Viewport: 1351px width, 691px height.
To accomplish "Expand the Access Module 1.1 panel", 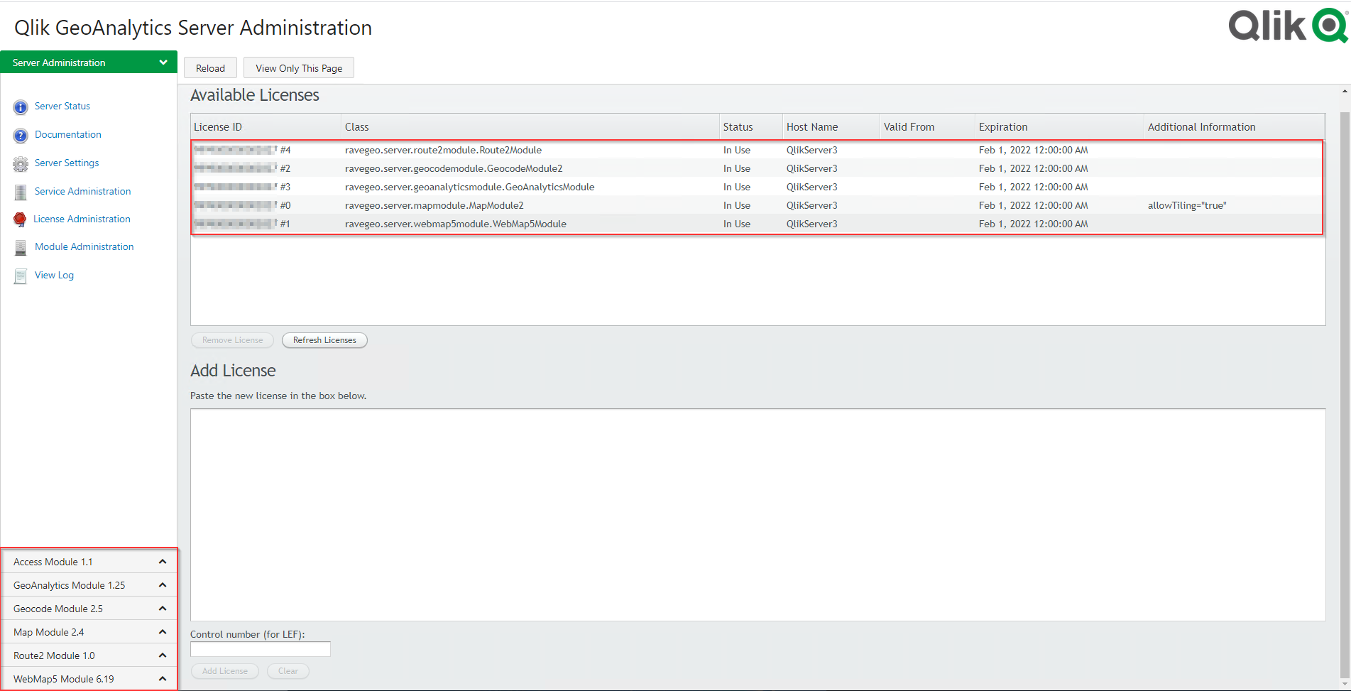I will [x=163, y=562].
